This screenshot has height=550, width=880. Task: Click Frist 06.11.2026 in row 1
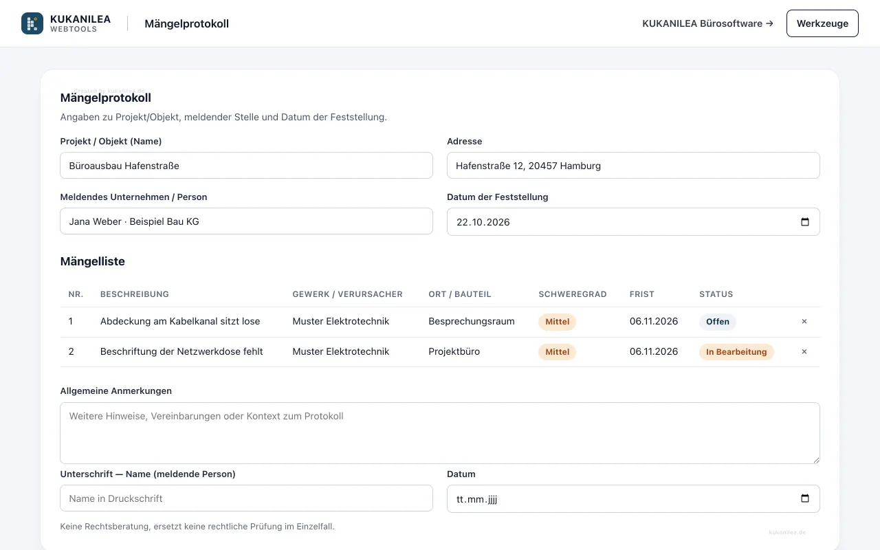coord(654,321)
